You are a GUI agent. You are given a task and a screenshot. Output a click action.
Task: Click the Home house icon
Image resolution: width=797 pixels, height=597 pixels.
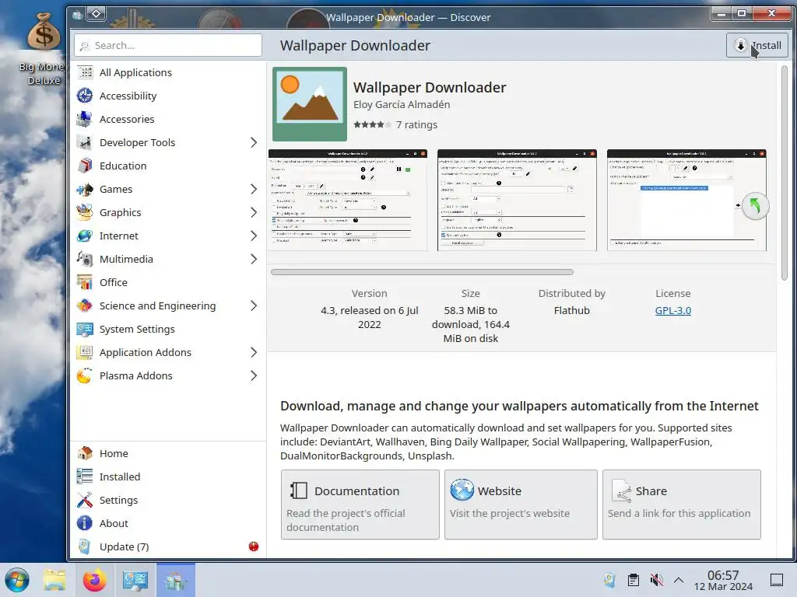85,453
